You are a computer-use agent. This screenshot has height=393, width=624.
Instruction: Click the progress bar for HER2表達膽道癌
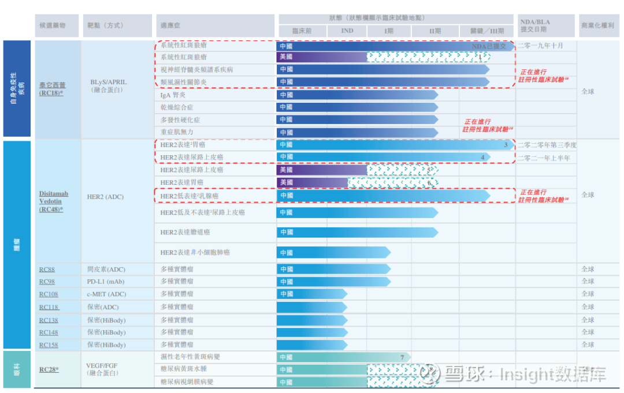tap(358, 232)
